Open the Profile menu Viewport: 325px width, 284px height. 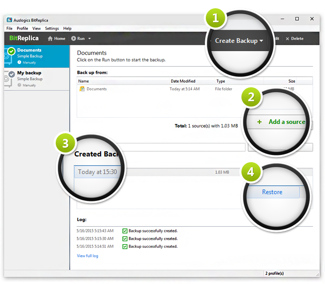point(22,28)
